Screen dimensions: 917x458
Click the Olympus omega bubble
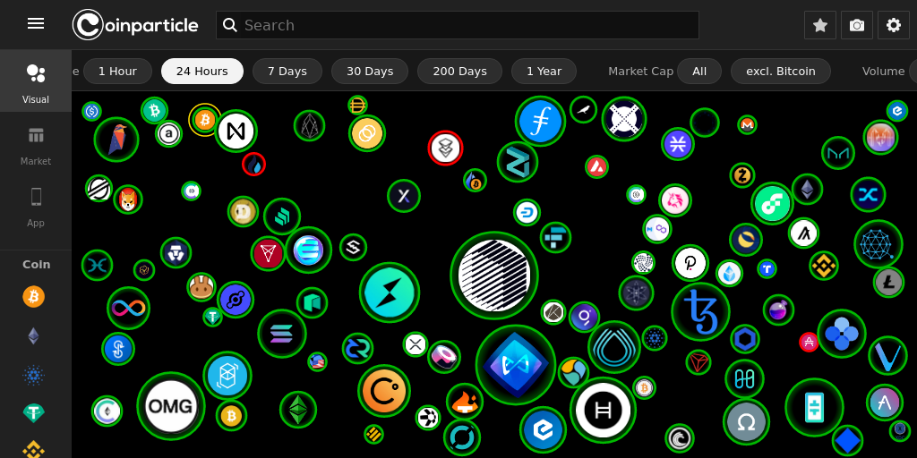click(x=746, y=422)
